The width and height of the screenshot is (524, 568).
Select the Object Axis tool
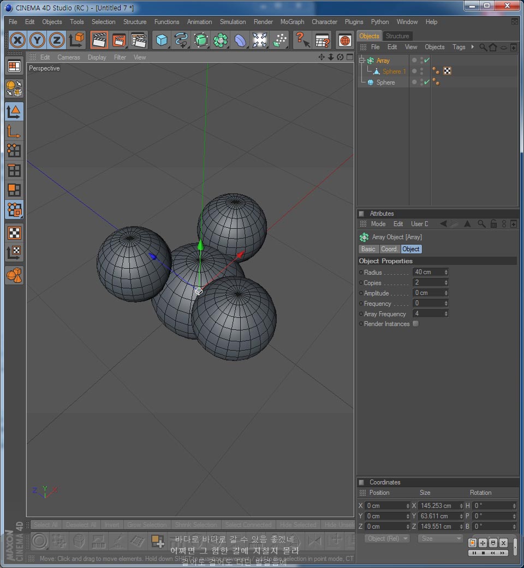[14, 131]
